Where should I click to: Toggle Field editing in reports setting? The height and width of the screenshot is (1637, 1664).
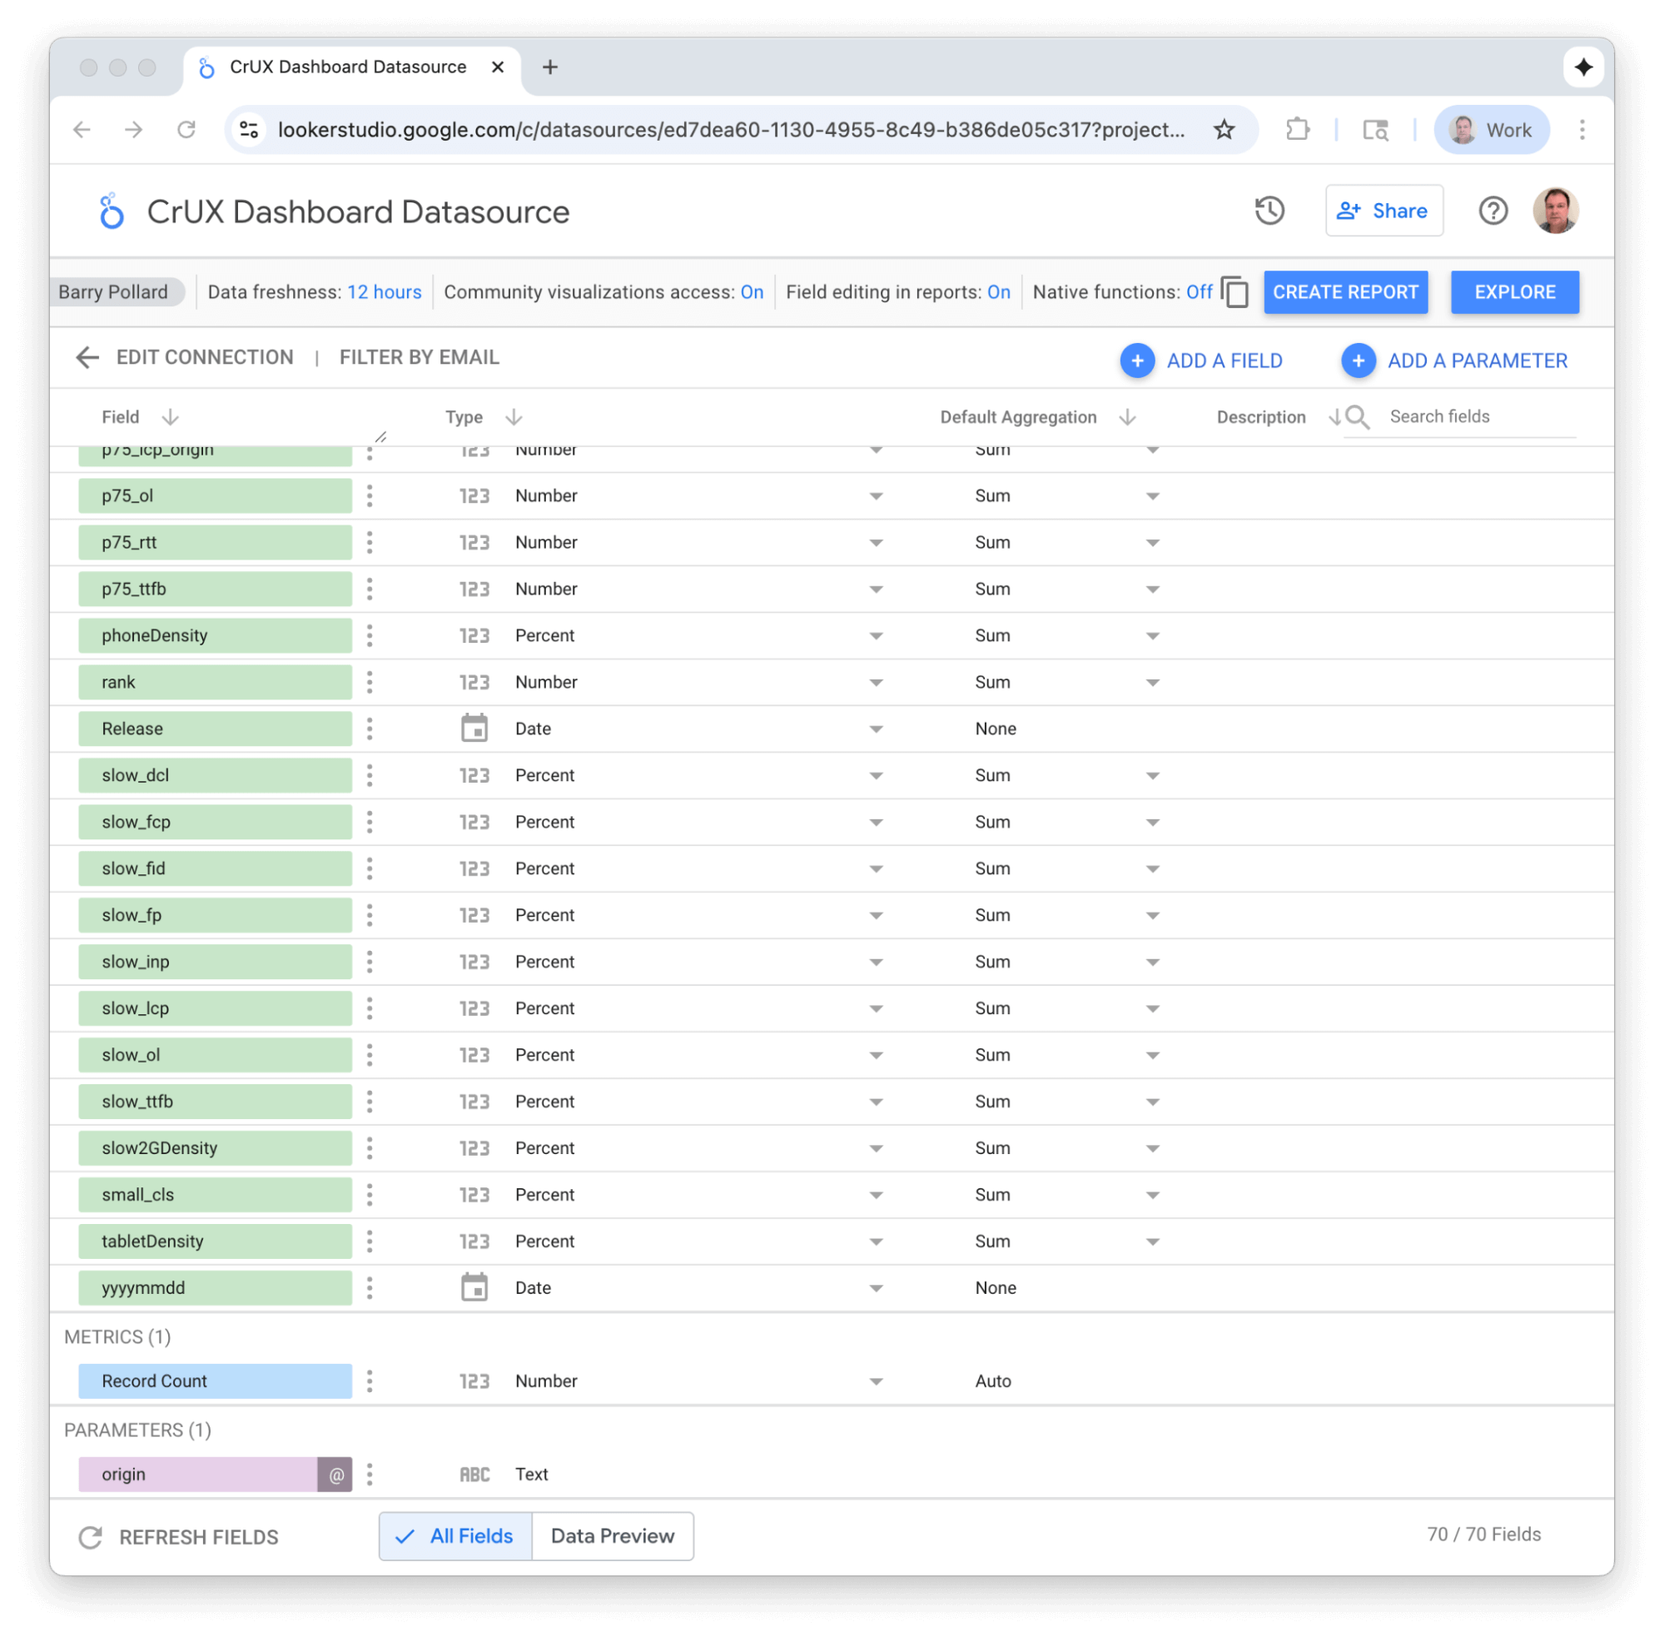(x=999, y=292)
